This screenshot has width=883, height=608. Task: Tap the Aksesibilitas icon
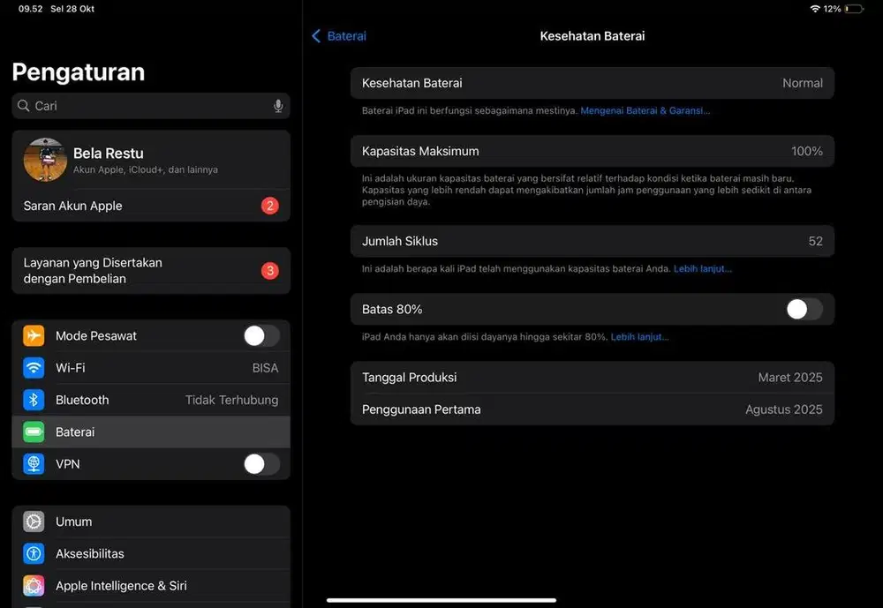coord(34,553)
